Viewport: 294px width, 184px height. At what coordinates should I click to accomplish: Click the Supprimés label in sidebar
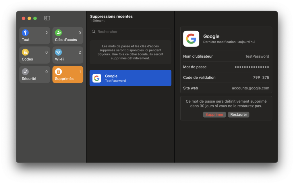tap(64, 79)
